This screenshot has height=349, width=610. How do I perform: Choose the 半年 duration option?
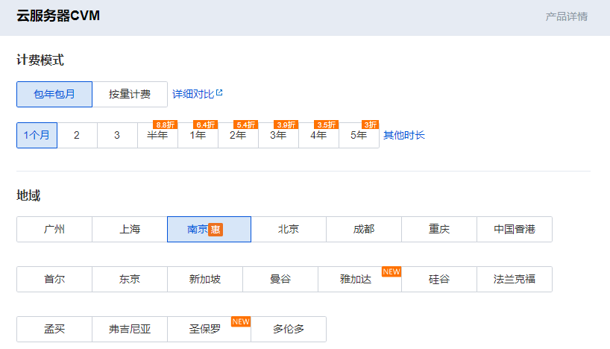pyautogui.click(x=157, y=136)
